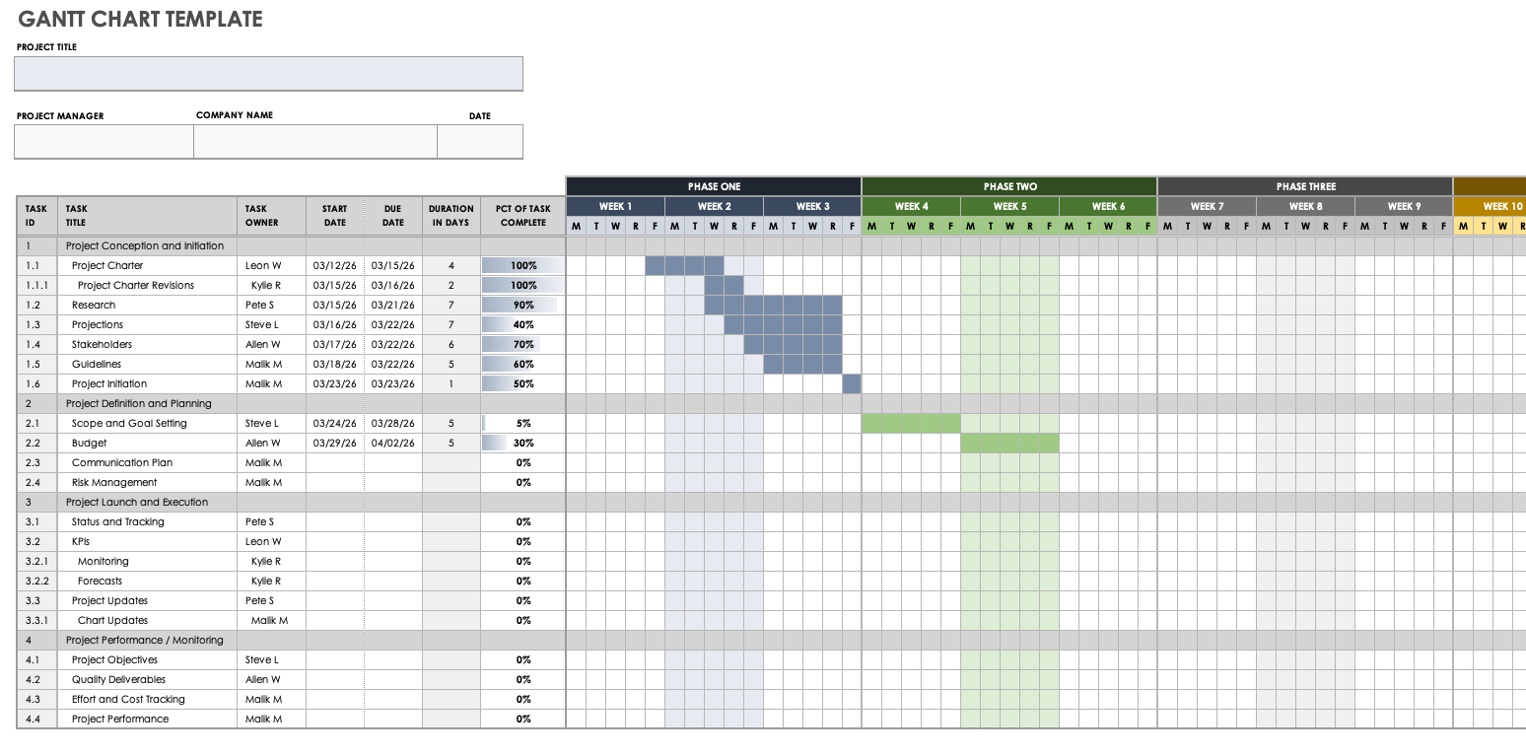Select the 60% progress cell for Guidelines
Image resolution: width=1526 pixels, height=755 pixels.
point(523,364)
